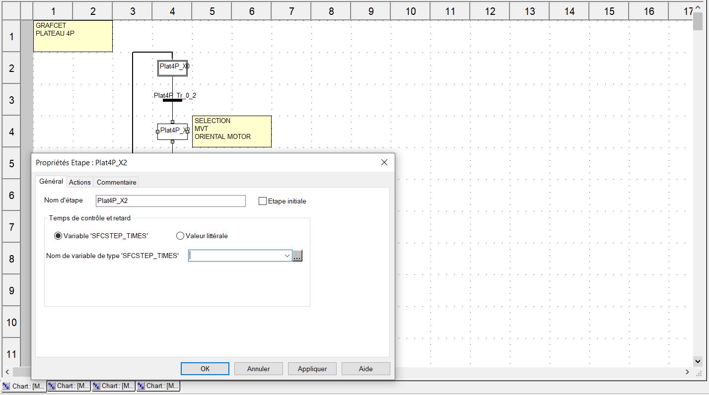Image resolution: width=709 pixels, height=395 pixels.
Task: Switch to the last Chart tab at the bottom
Action: coord(158,386)
